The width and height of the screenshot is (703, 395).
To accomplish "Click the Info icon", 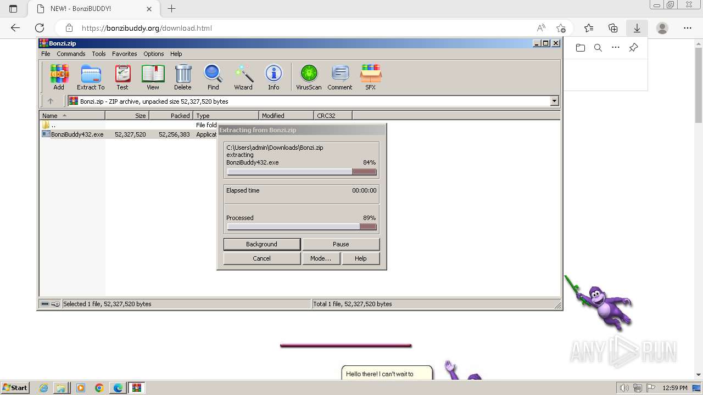I will tap(274, 77).
